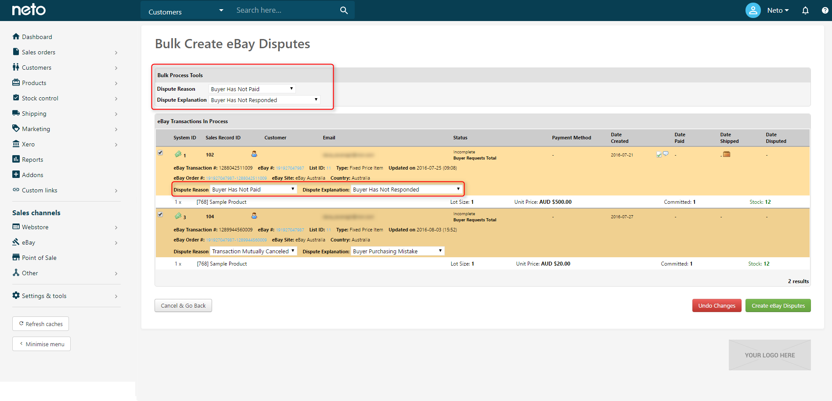
Task: Click the Customers people icon in sidebar
Action: [16, 67]
